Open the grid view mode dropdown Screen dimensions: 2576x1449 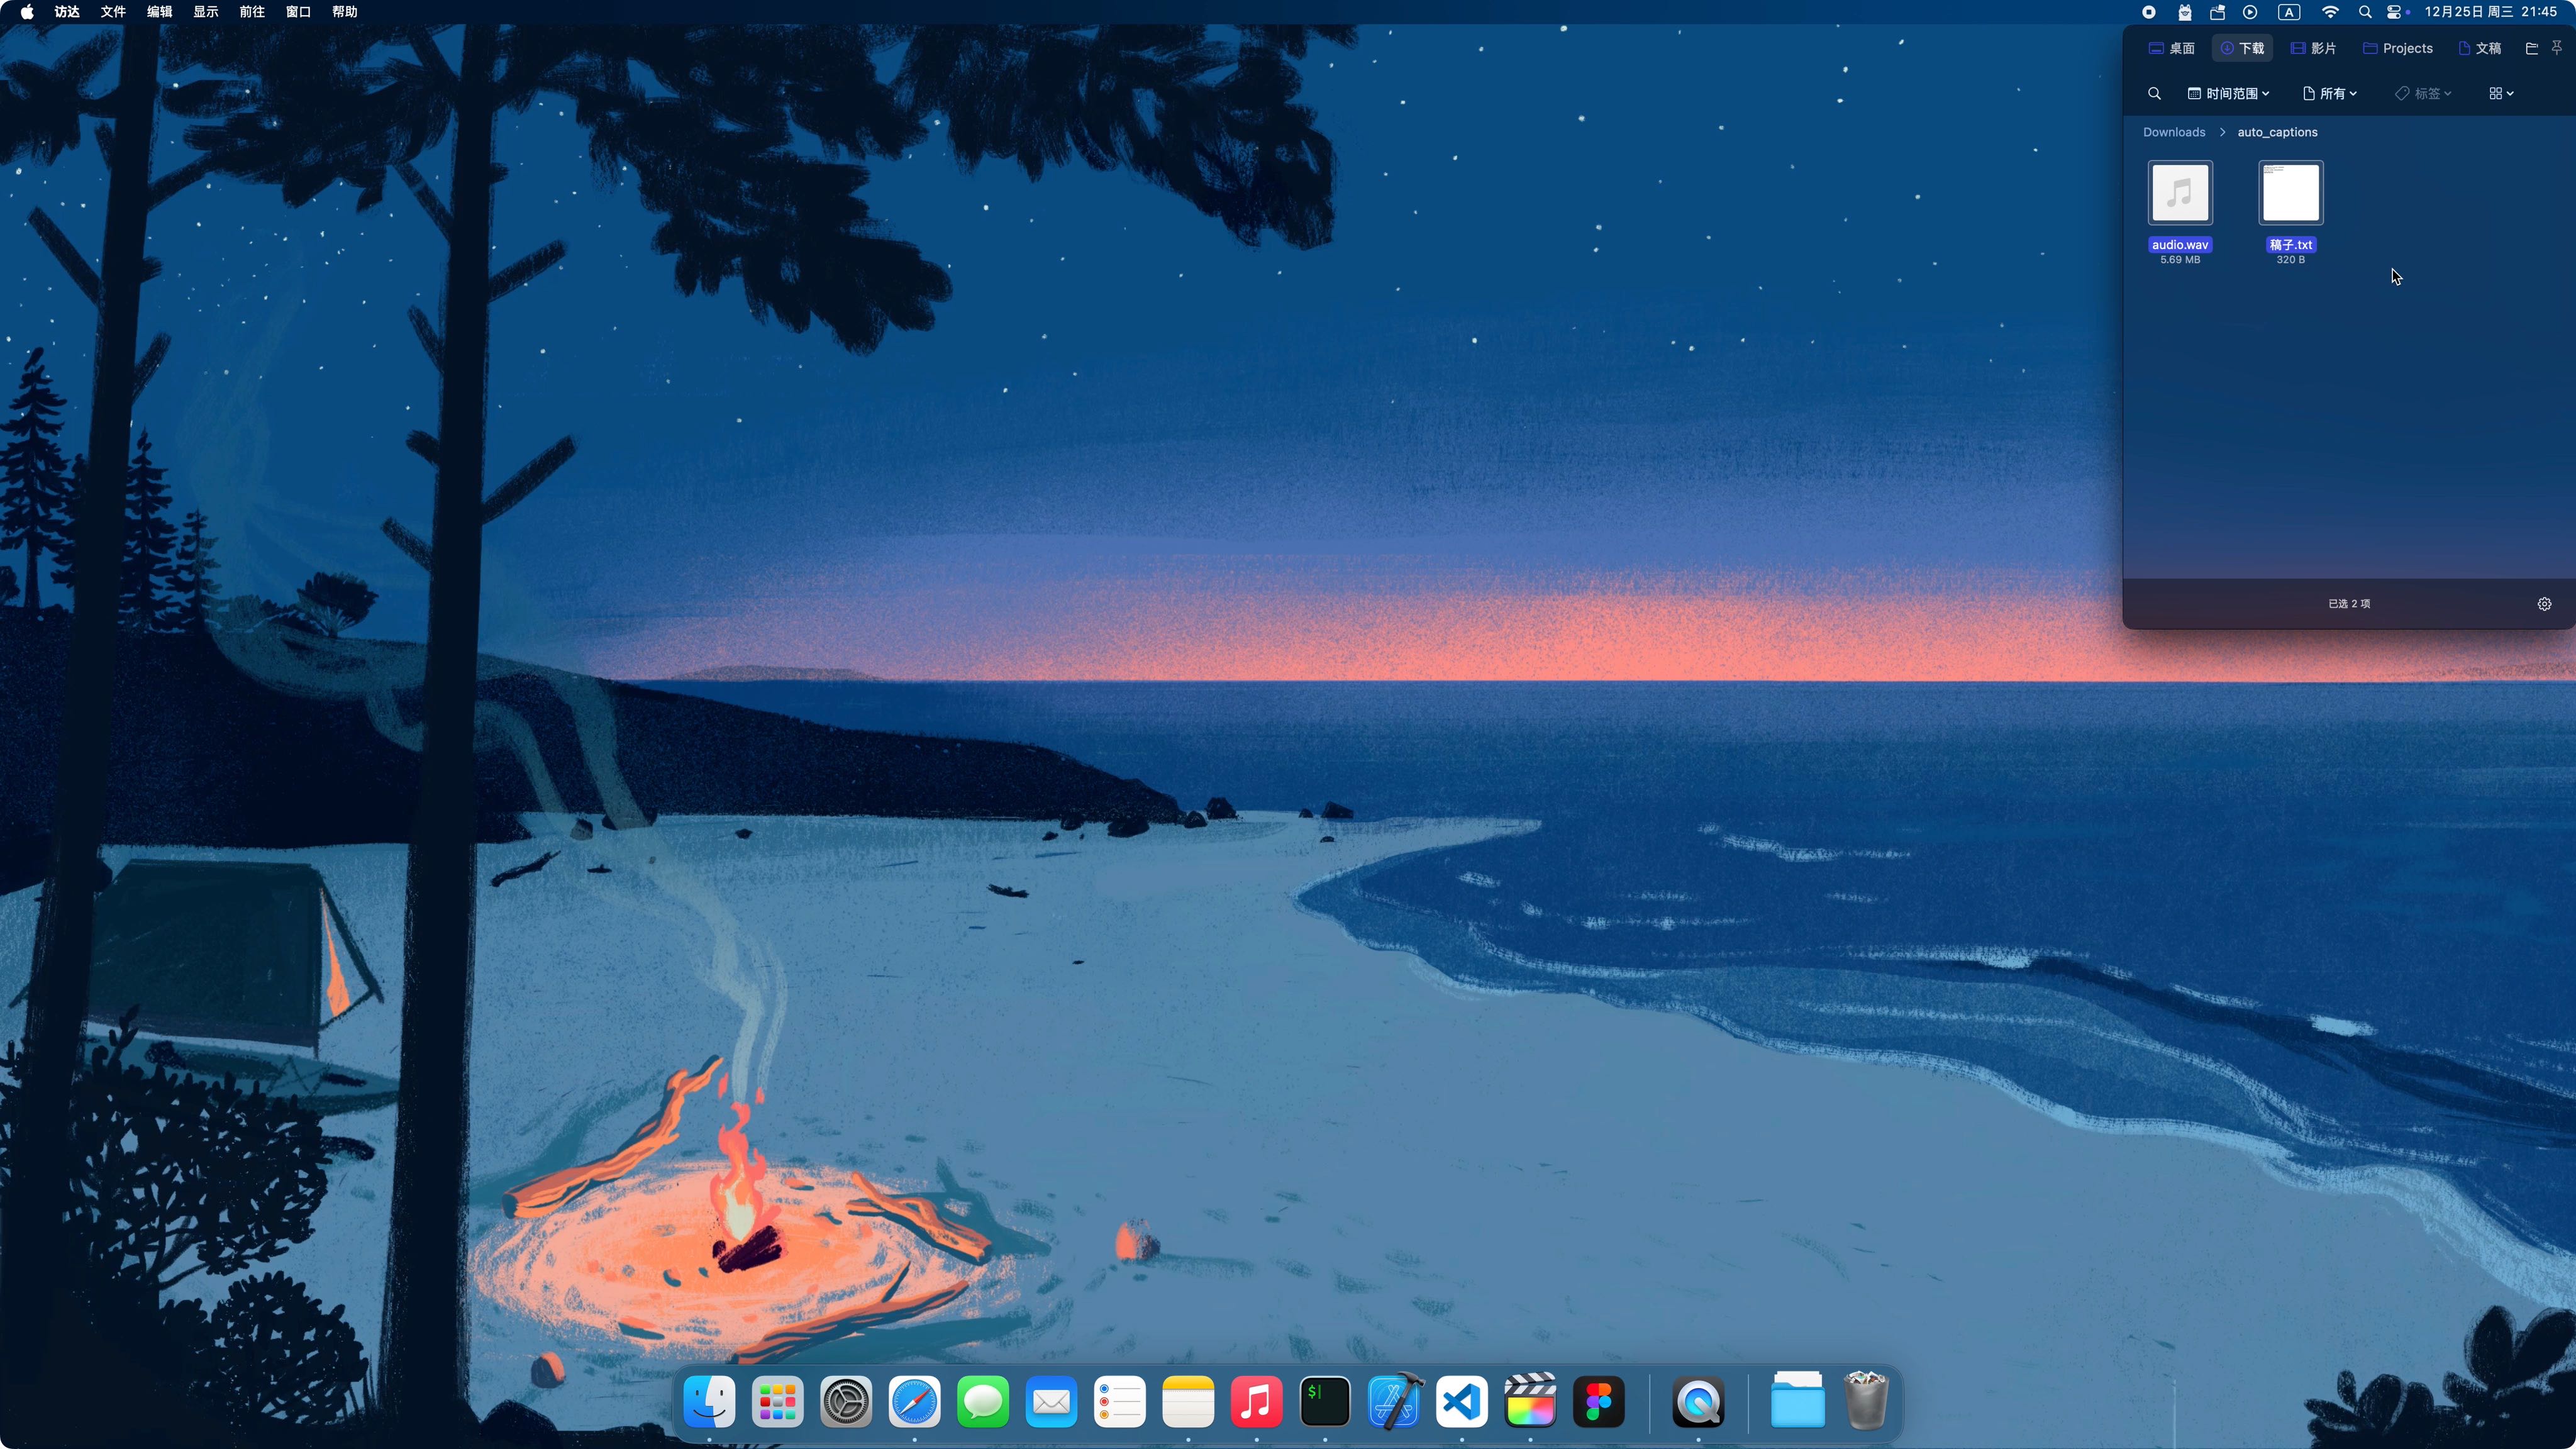pyautogui.click(x=2500, y=93)
